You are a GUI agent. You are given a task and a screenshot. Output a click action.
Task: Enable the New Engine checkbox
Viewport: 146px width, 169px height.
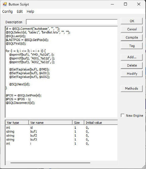click(x=122, y=115)
